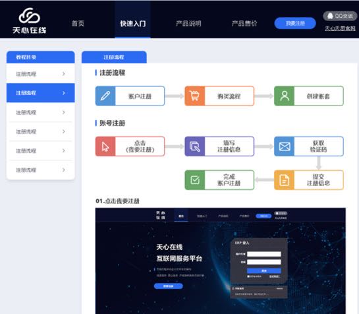This screenshot has height=314, width=359.
Task: Click the homepage screenshot thumbnail
Action: coord(221,261)
